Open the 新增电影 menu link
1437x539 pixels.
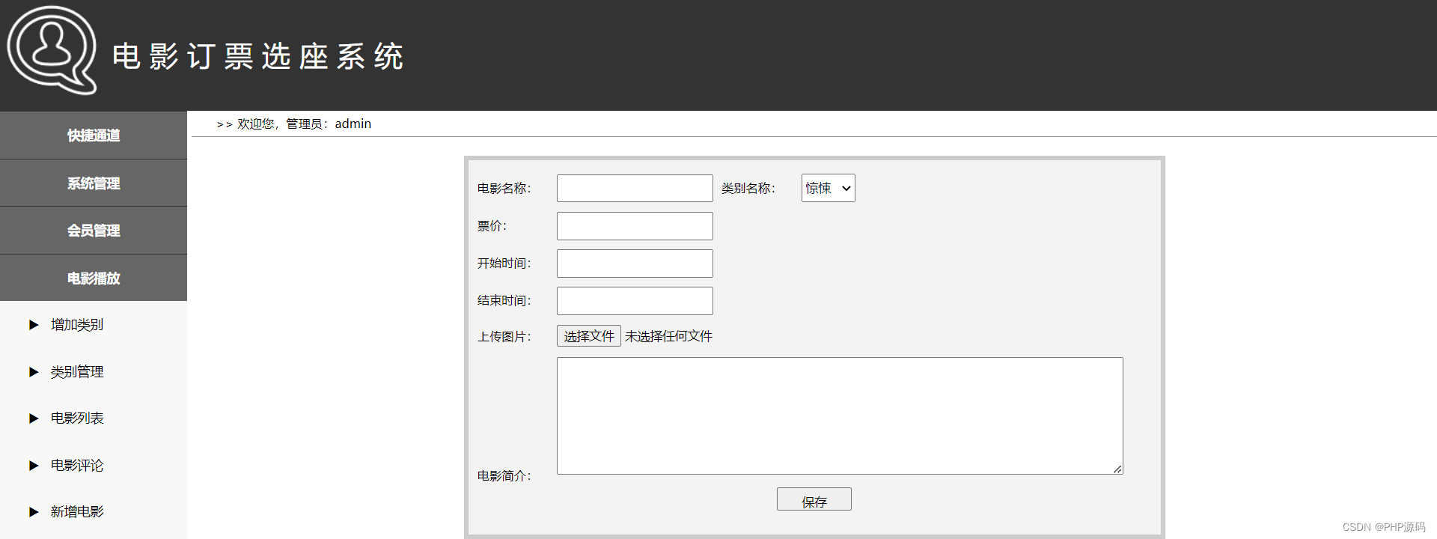point(77,512)
